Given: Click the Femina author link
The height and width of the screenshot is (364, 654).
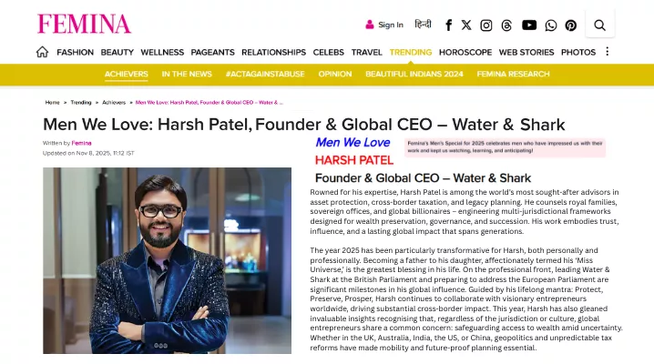Looking at the screenshot, I should pos(82,143).
